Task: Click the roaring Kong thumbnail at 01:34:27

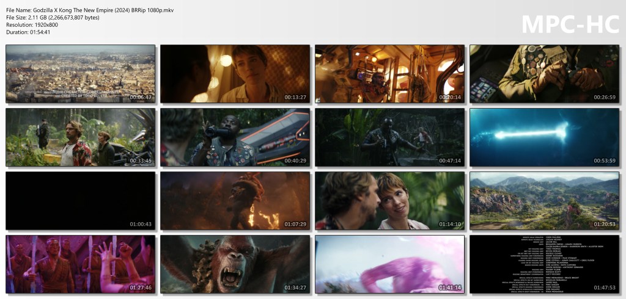Action: point(235,264)
